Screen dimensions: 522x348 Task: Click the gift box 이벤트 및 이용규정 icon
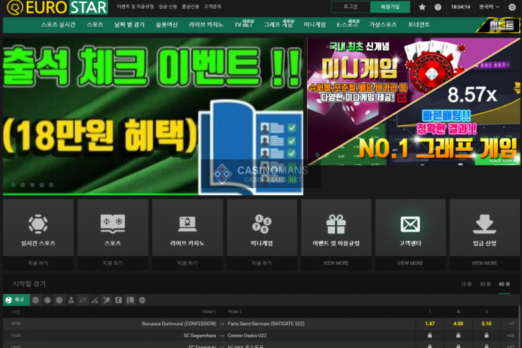click(x=336, y=223)
